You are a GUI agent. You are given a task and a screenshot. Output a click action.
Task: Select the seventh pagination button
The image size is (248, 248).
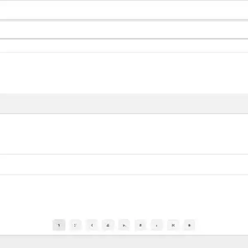(x=157, y=225)
